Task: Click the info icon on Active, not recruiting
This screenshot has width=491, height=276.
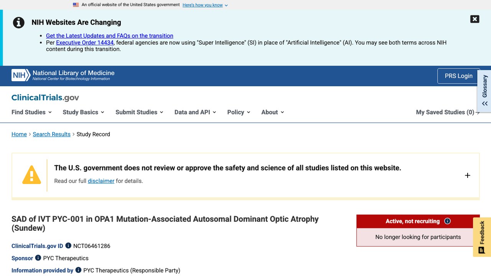Action: 447,221
